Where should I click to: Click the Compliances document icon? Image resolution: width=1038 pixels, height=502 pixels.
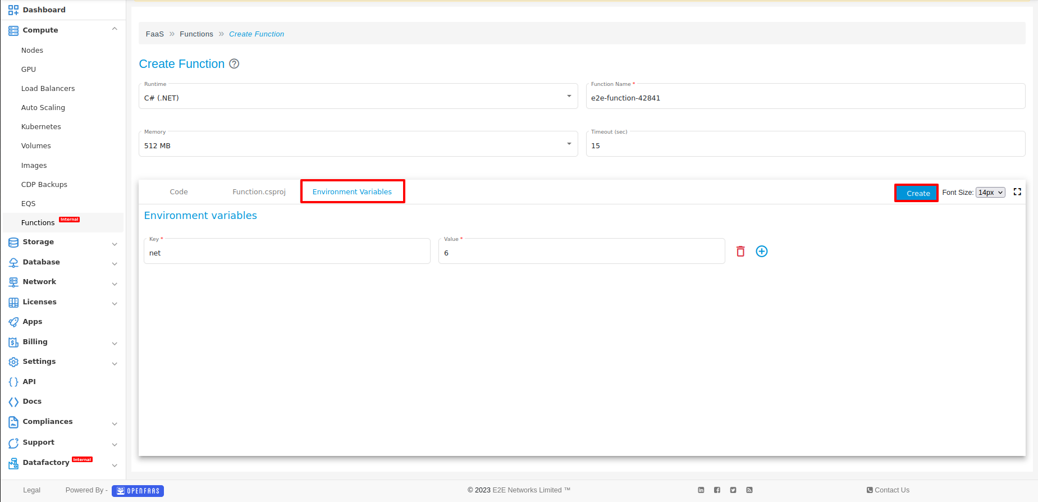pos(13,422)
